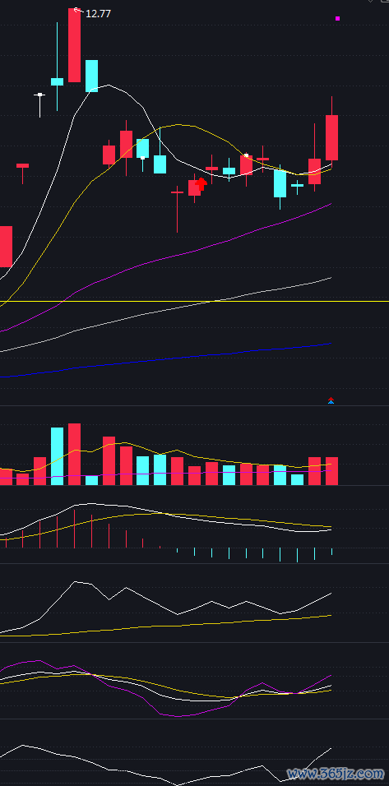The height and width of the screenshot is (786, 389).
Task: Click the magenta KDJ line lowest trough
Action: (177, 716)
